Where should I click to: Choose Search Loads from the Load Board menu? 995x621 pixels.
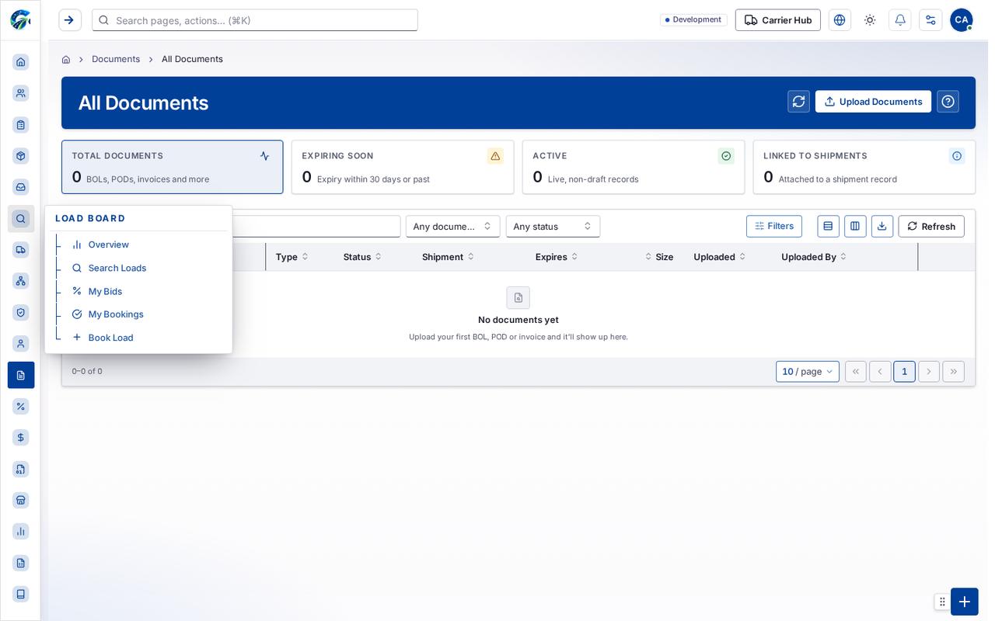point(117,268)
